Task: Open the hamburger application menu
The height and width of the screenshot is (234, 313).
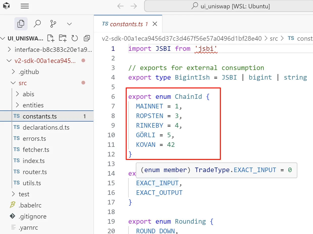Action: pos(24,6)
